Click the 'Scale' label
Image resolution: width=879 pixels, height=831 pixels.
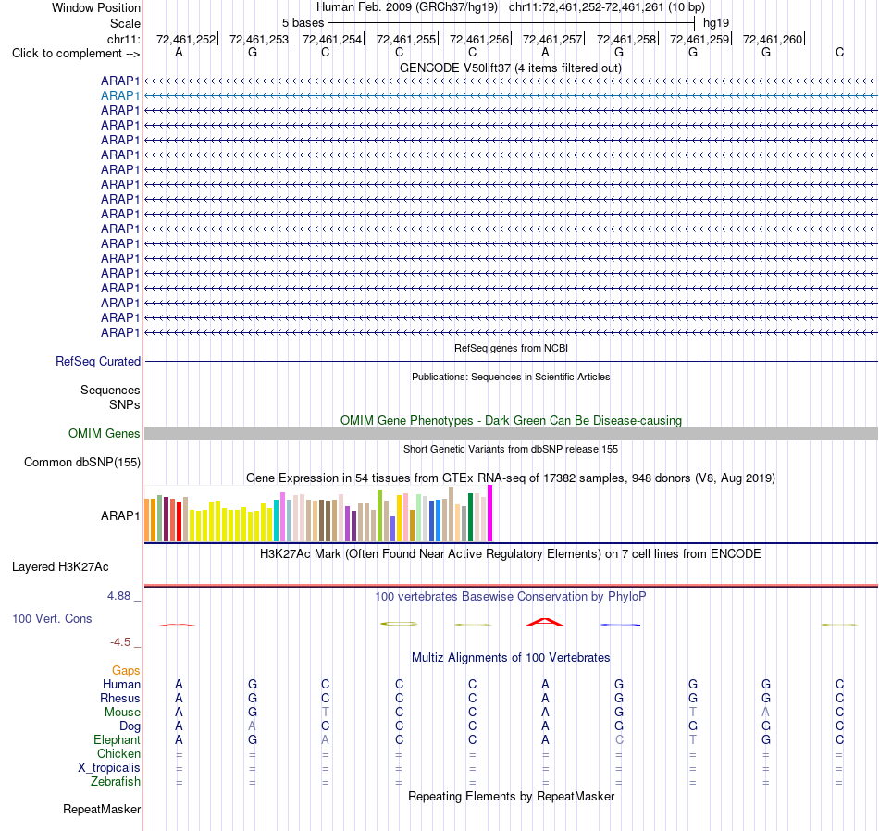click(125, 23)
